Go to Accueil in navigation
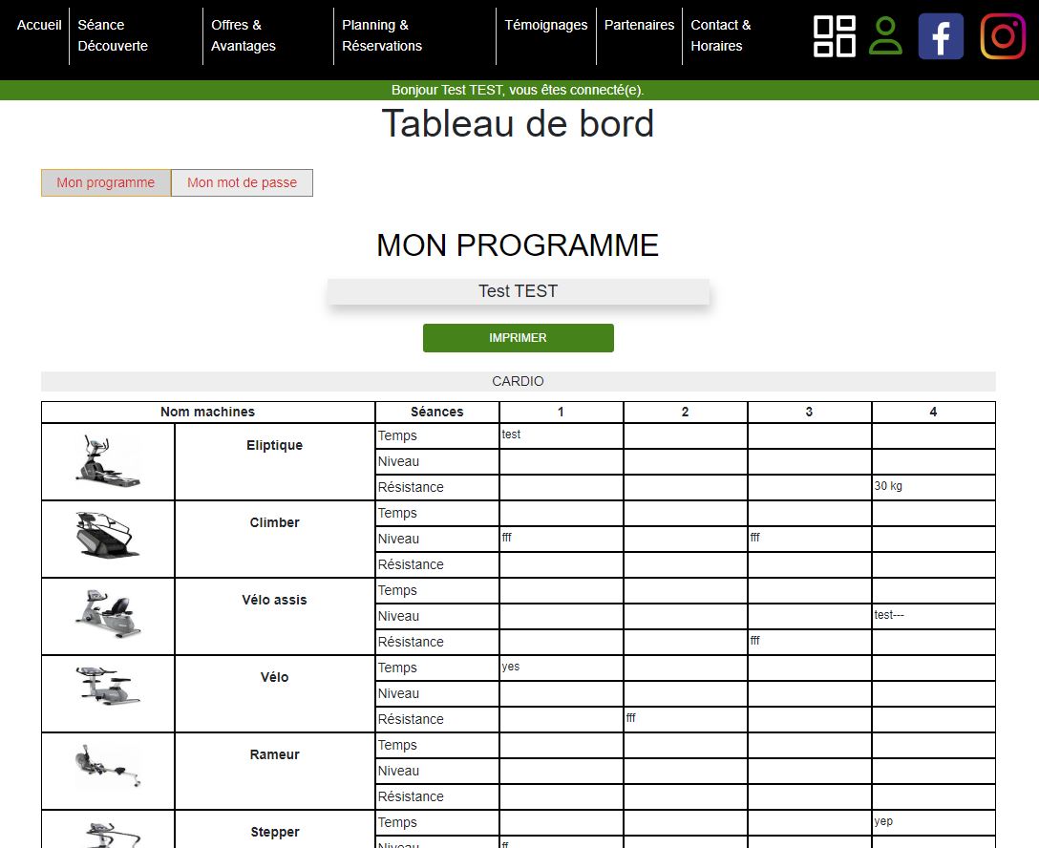 point(39,25)
